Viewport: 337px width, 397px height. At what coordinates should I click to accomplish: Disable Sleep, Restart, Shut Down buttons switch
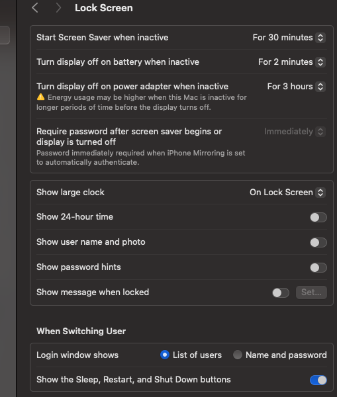click(318, 380)
